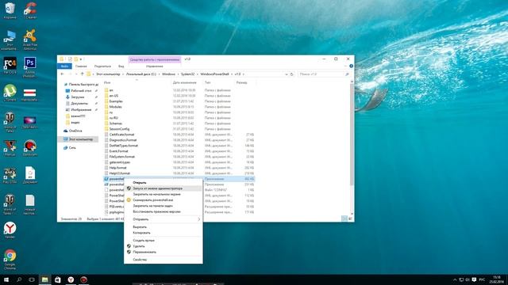Select Рабочий стол in navigation pane
This screenshot has height=285, width=508.
tap(81, 91)
